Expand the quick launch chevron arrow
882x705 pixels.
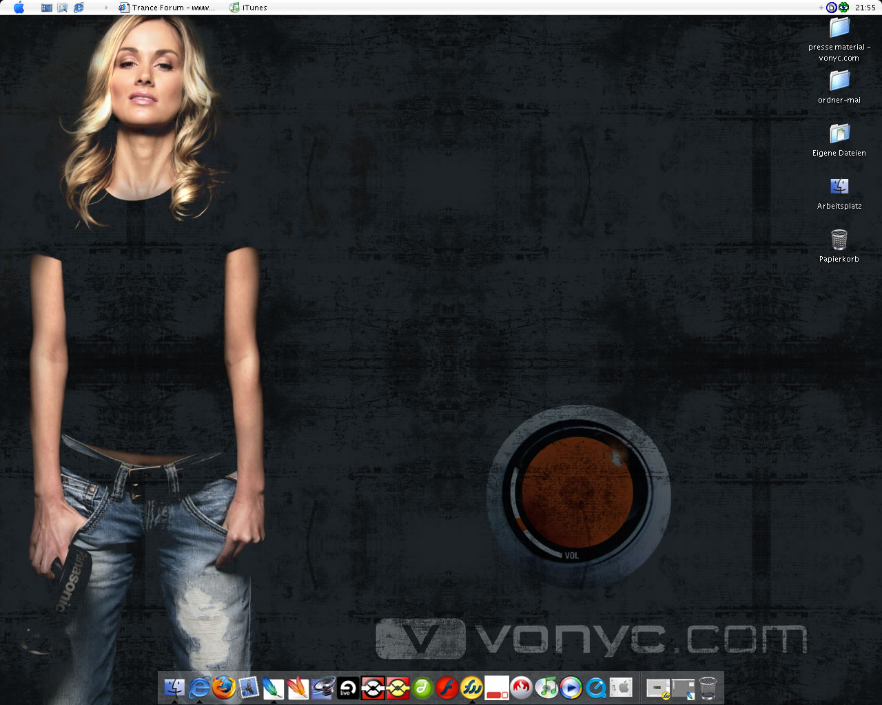pos(105,8)
